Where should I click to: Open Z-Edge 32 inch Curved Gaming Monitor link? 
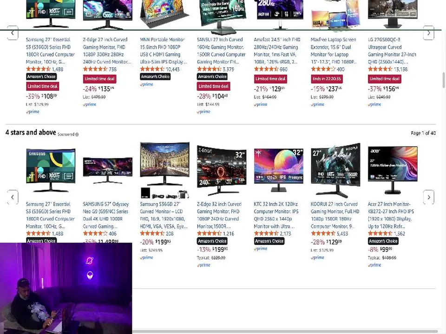coord(219,215)
